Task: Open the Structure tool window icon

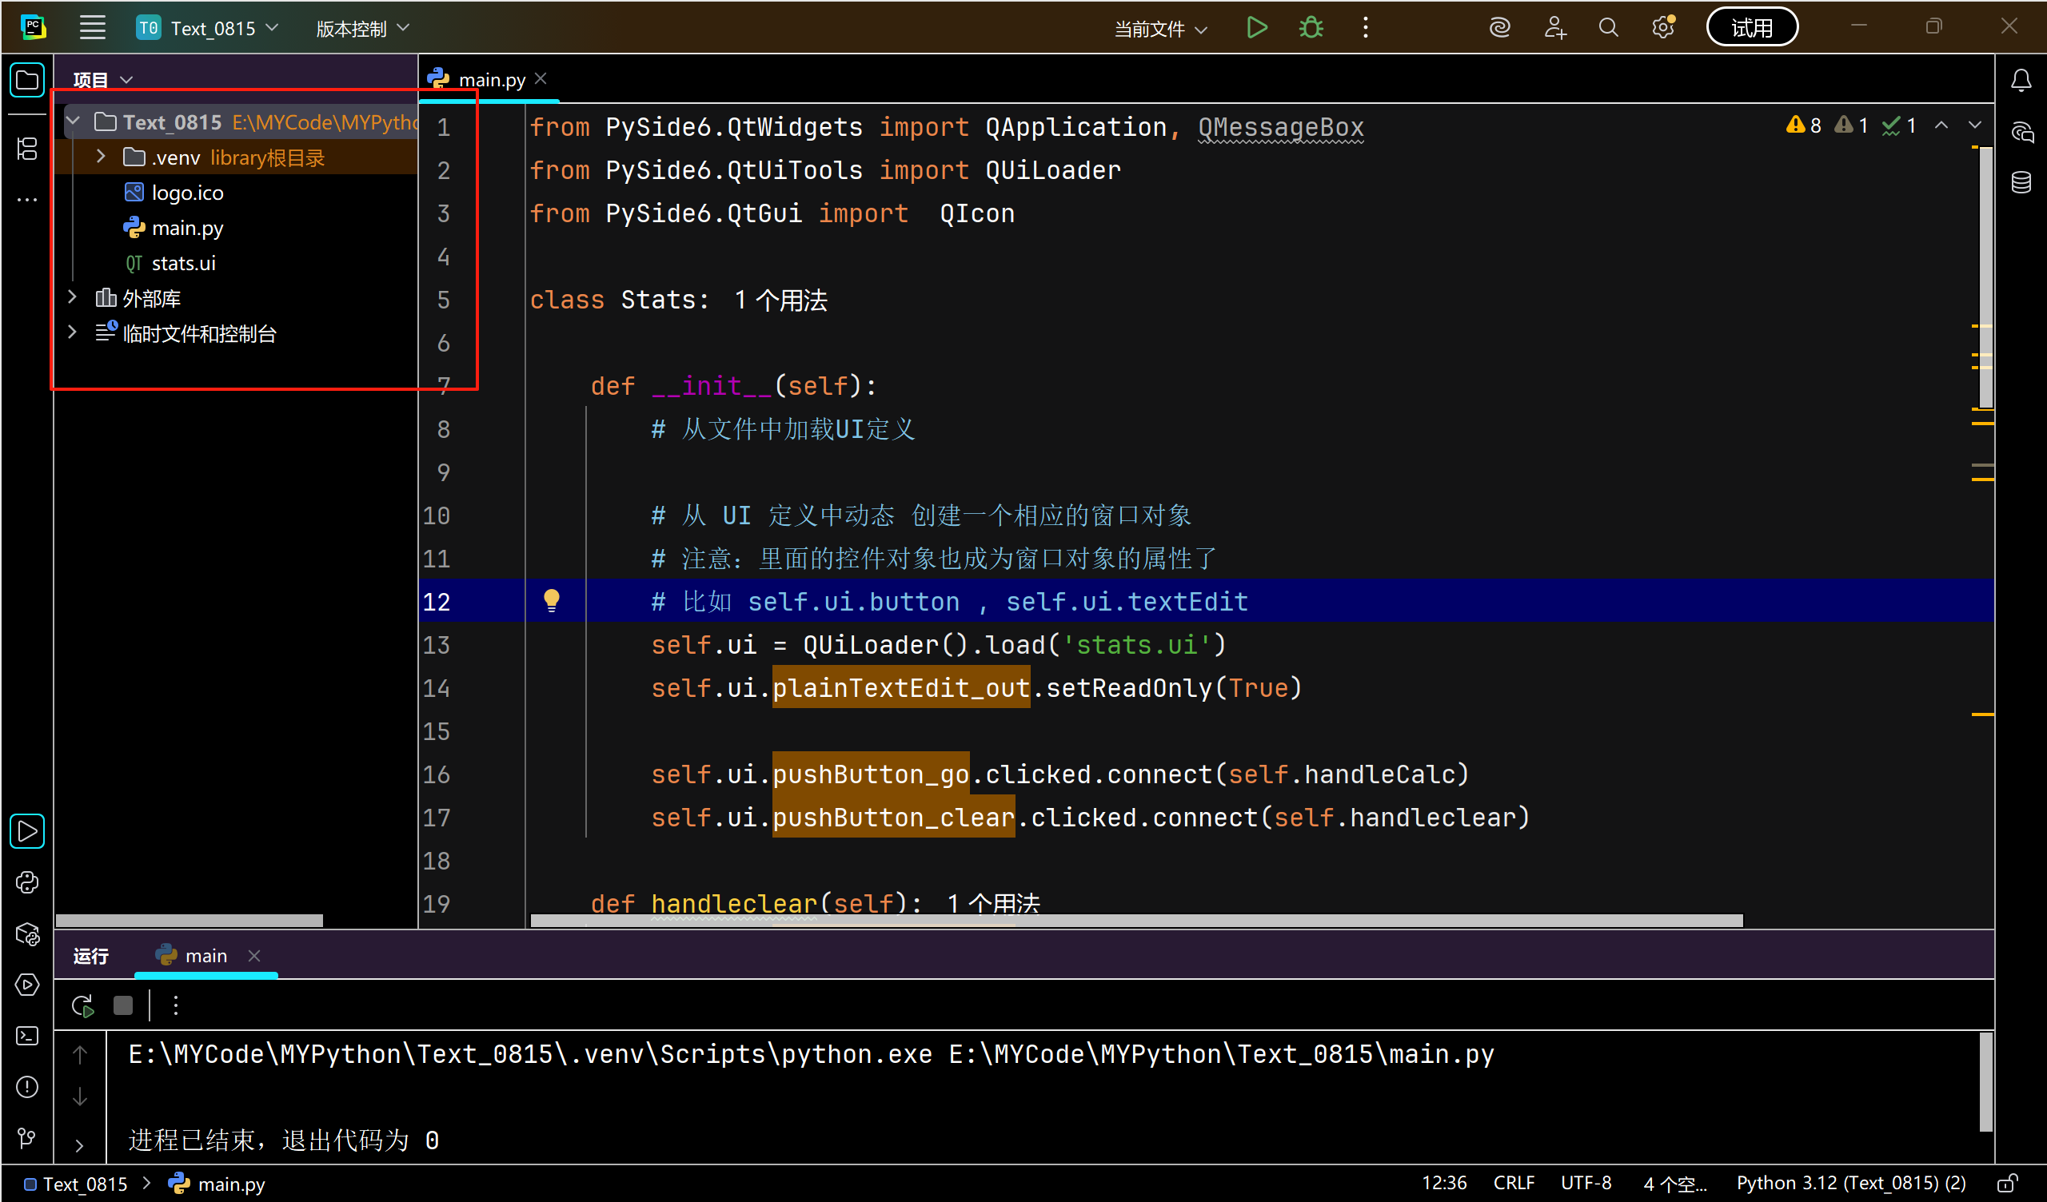Action: click(x=27, y=149)
